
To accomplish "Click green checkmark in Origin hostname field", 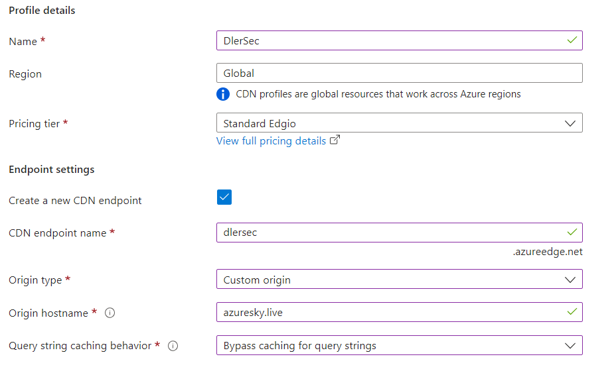I will point(572,312).
